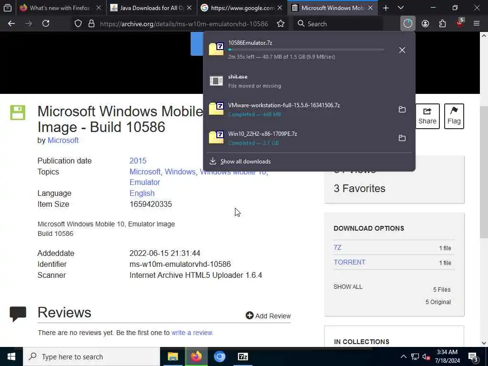Viewport: 488px width, 366px height.
Task: Click Show all downloads
Action: click(x=245, y=162)
